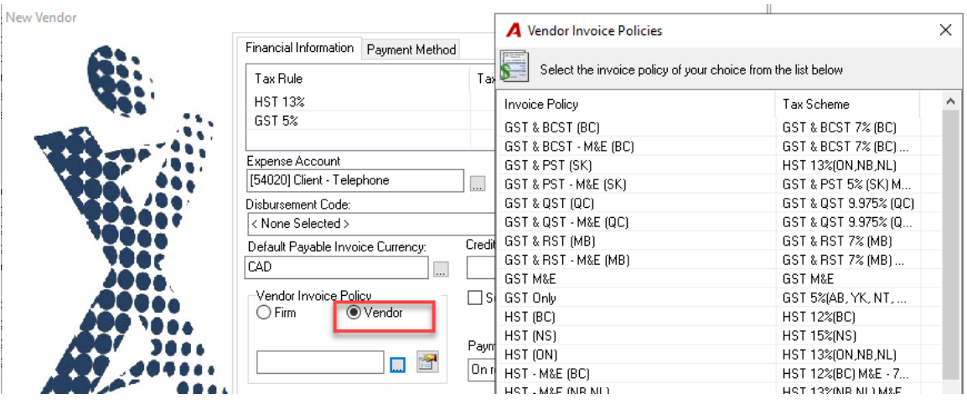Click the invoice policy details icon
967x404 pixels.
pos(427,362)
